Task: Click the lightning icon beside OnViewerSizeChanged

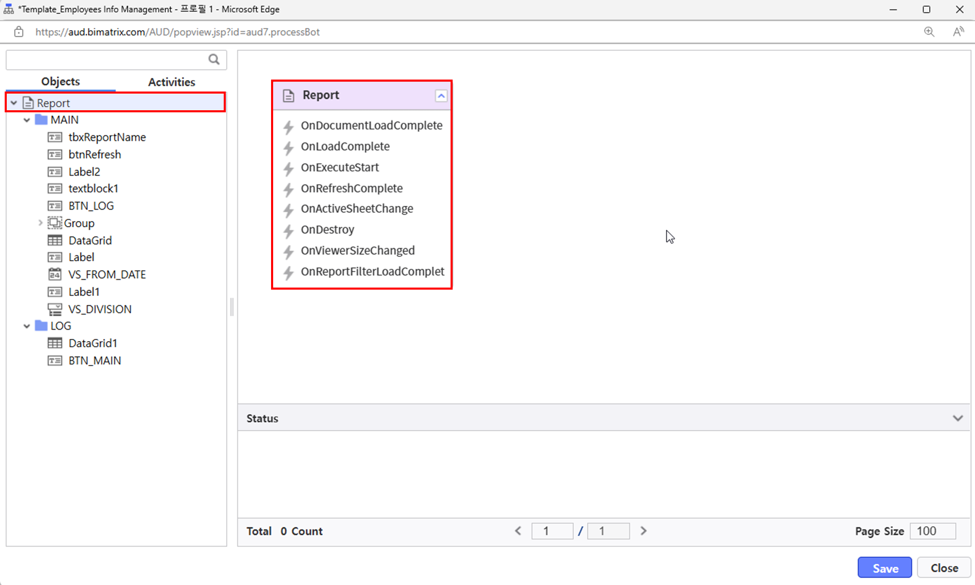Action: (x=288, y=251)
